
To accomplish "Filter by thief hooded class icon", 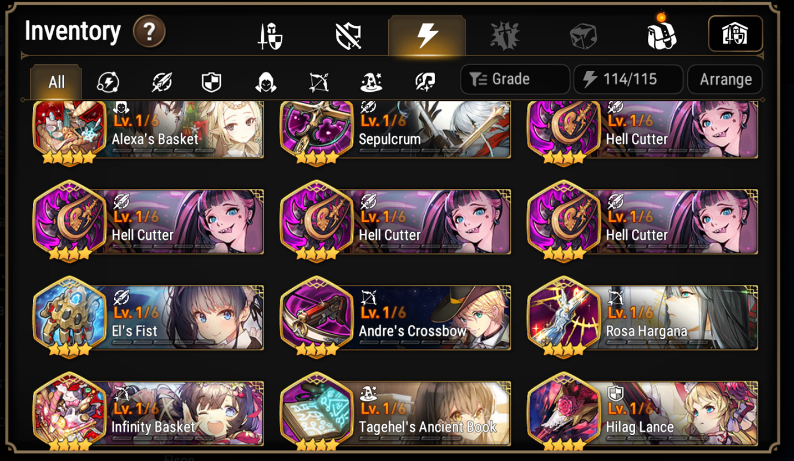I will [265, 83].
